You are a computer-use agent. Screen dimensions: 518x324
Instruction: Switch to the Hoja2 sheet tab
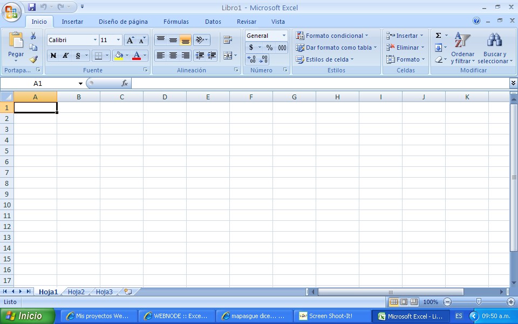tap(76, 292)
